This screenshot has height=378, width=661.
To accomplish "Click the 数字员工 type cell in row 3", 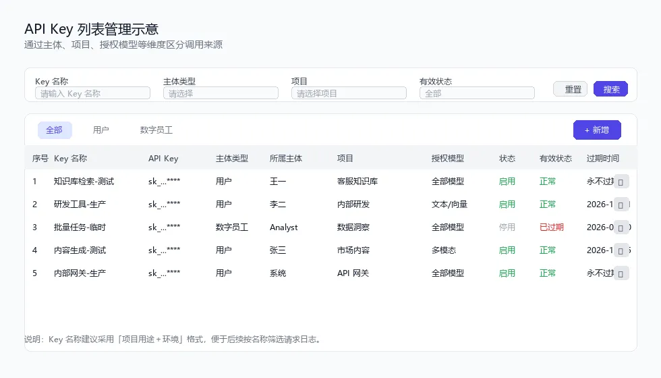I will [232, 227].
